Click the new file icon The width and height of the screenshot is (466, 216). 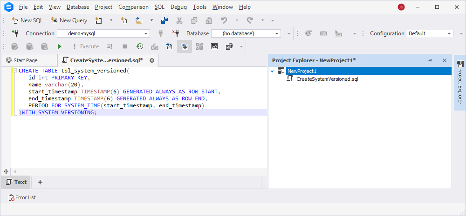pyautogui.click(x=123, y=20)
